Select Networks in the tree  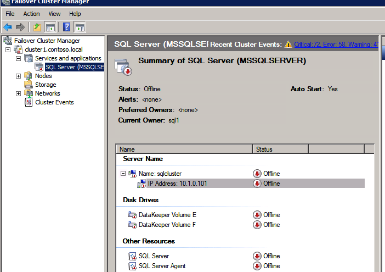point(48,93)
